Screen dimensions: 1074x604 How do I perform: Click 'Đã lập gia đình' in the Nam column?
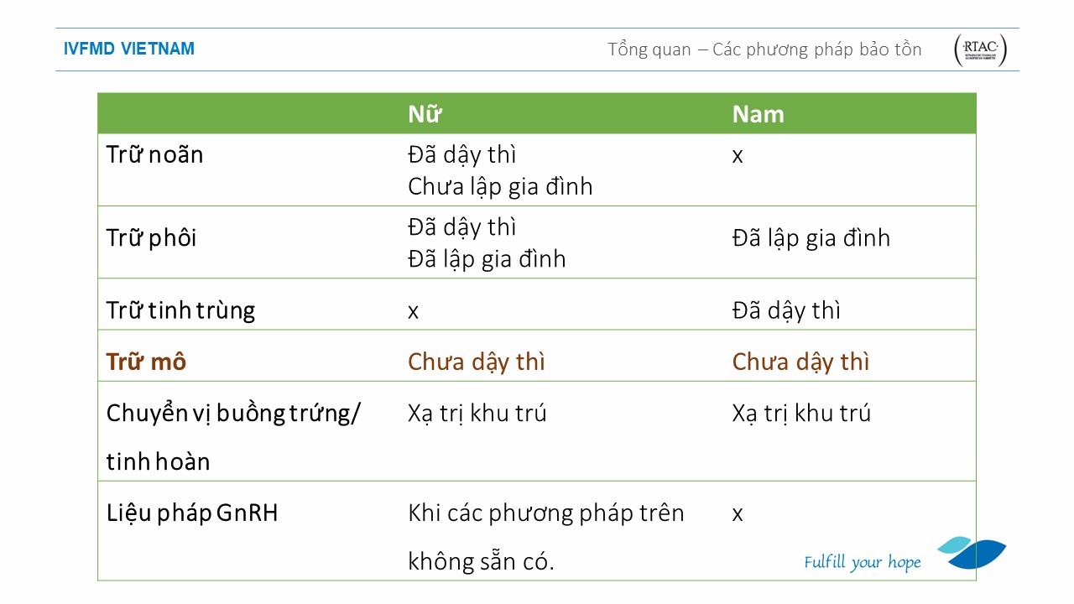click(x=811, y=238)
